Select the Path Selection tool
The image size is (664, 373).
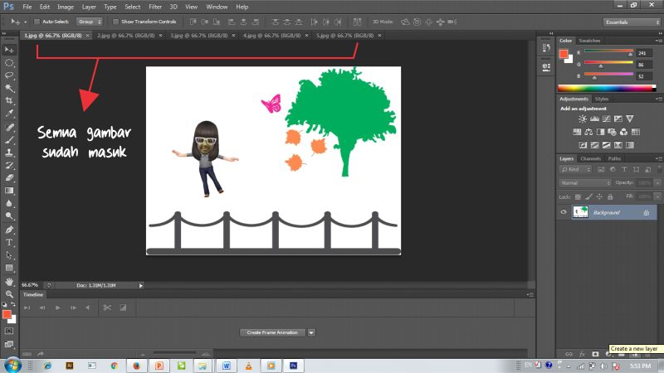pos(9,255)
